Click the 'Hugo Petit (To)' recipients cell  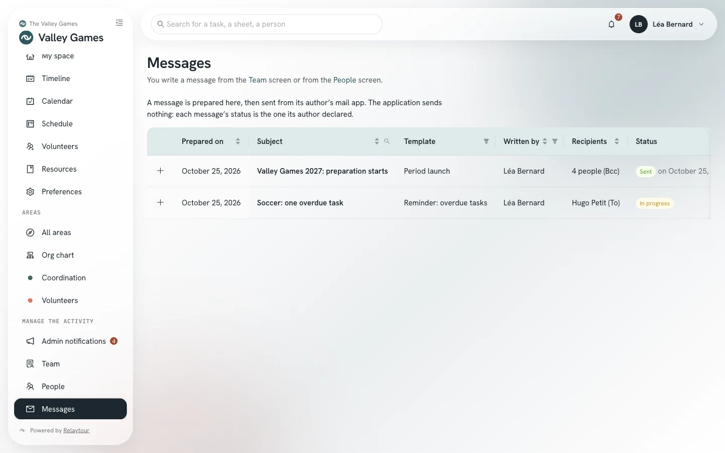click(596, 203)
